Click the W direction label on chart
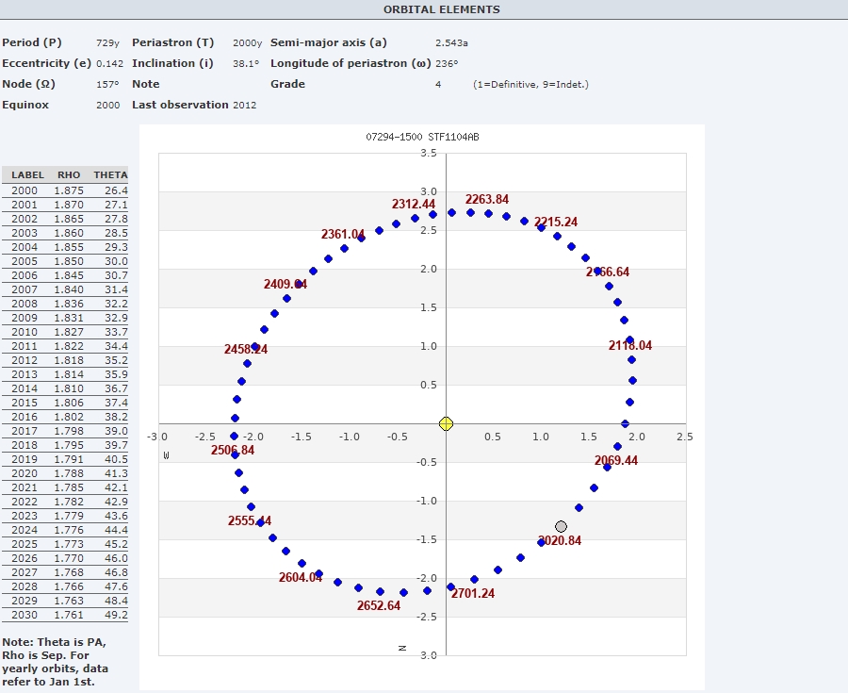This screenshot has height=693, width=848. coord(166,455)
